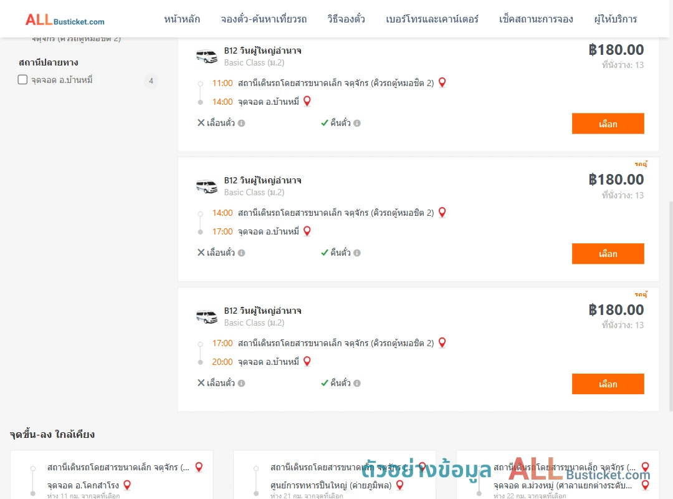The height and width of the screenshot is (499, 673).
Task: Open the ผู้ให้บริการ menu item
Action: [615, 19]
